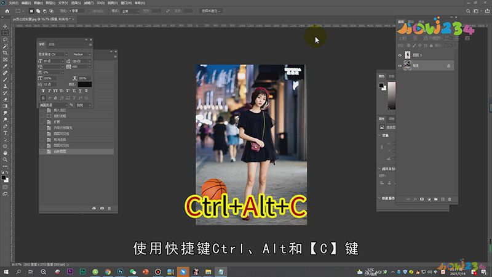Viewport: 492px width, 277px height.
Task: Click Layers panel new group folder icon
Action: pyautogui.click(x=436, y=199)
